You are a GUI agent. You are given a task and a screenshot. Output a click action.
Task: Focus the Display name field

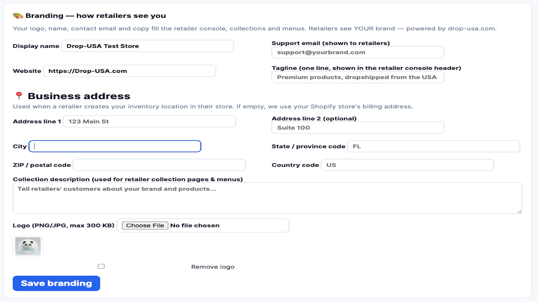[x=147, y=46]
